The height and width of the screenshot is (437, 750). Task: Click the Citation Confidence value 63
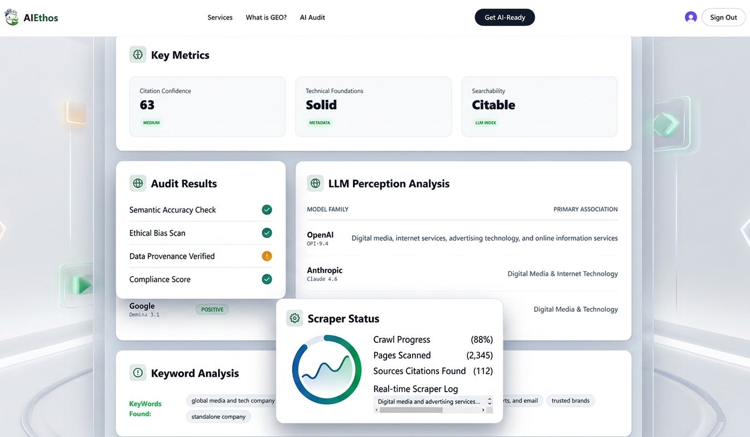click(147, 105)
